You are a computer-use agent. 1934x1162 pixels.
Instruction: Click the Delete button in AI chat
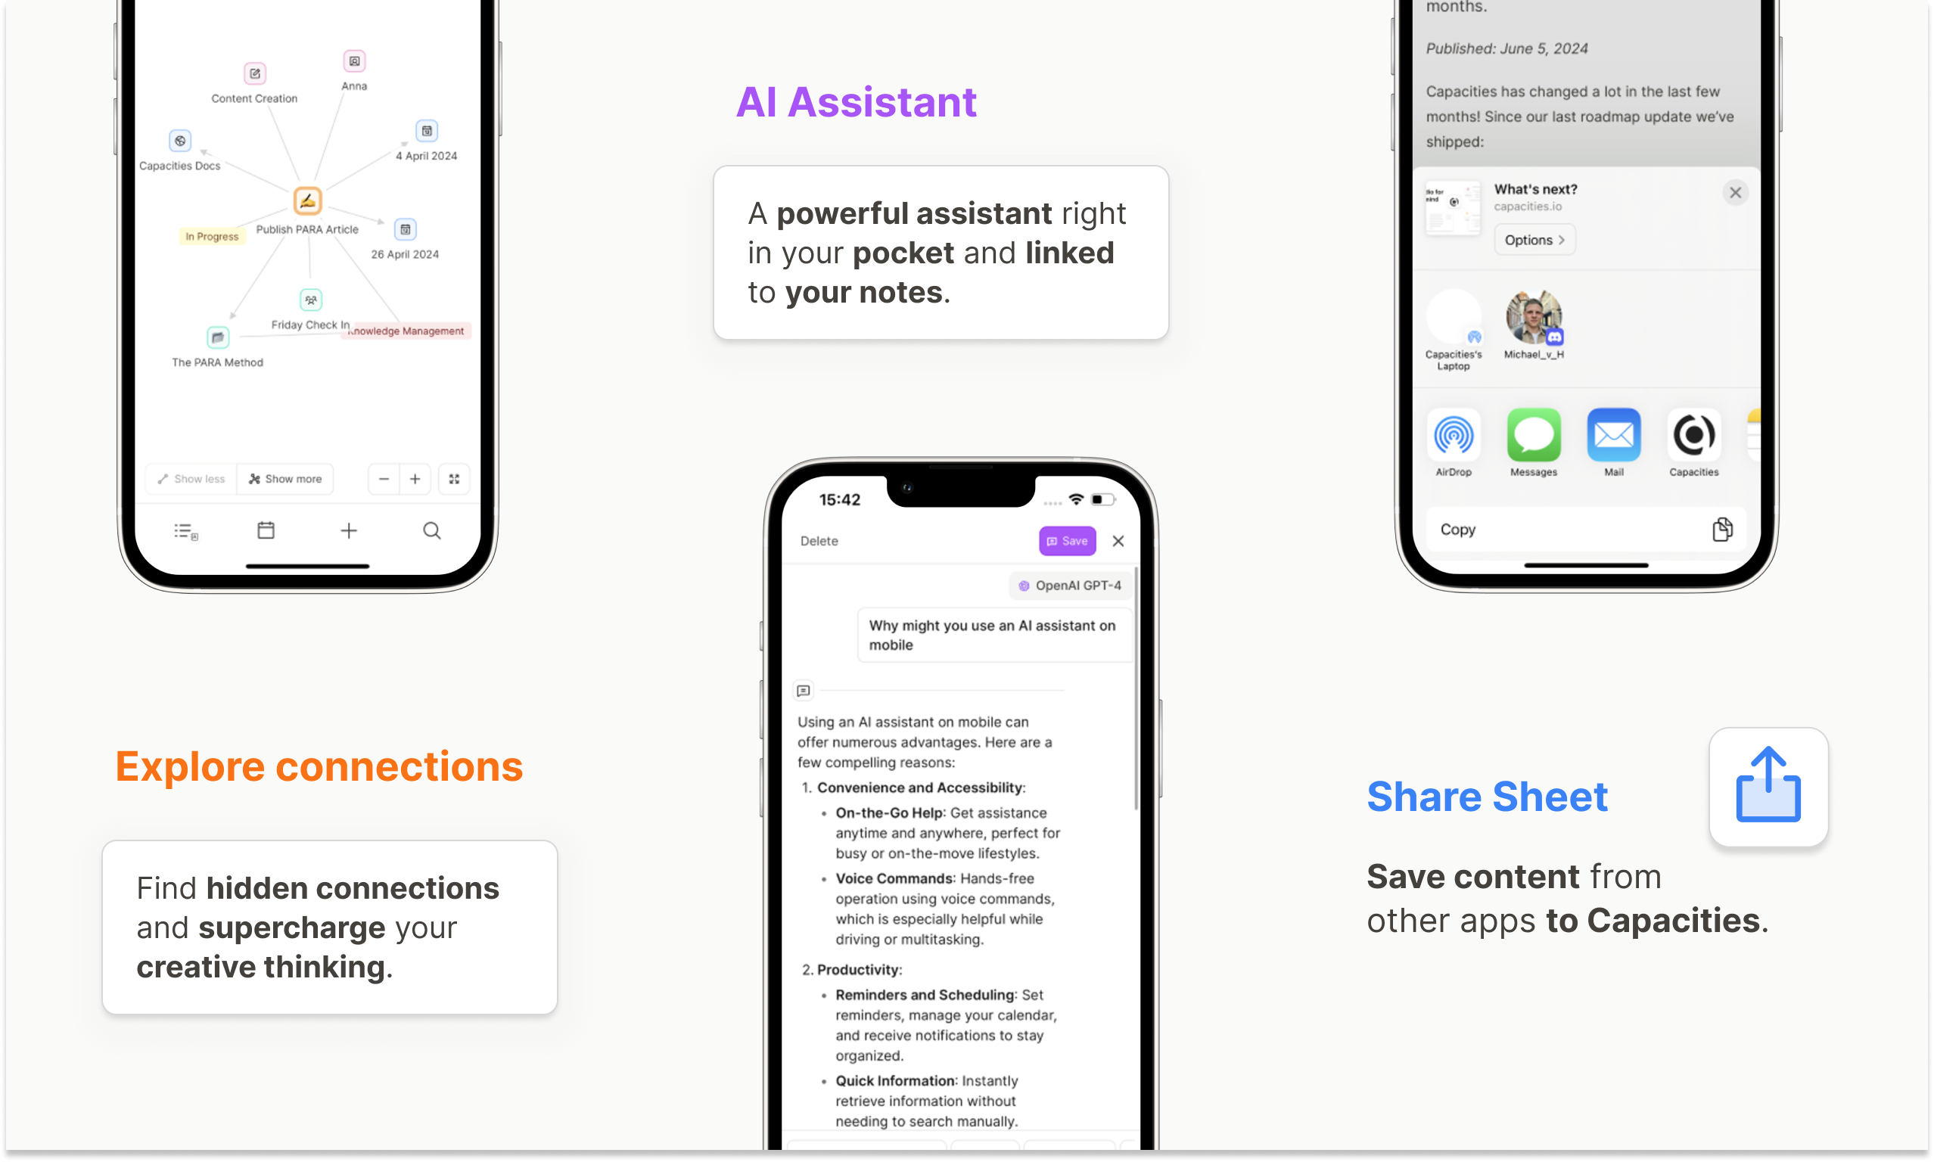point(816,540)
